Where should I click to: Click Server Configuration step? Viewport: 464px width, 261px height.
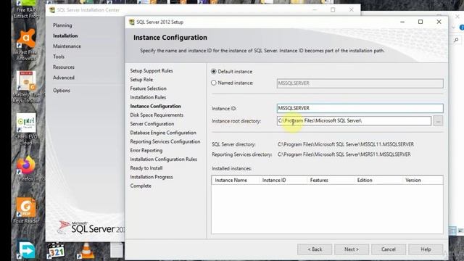152,124
